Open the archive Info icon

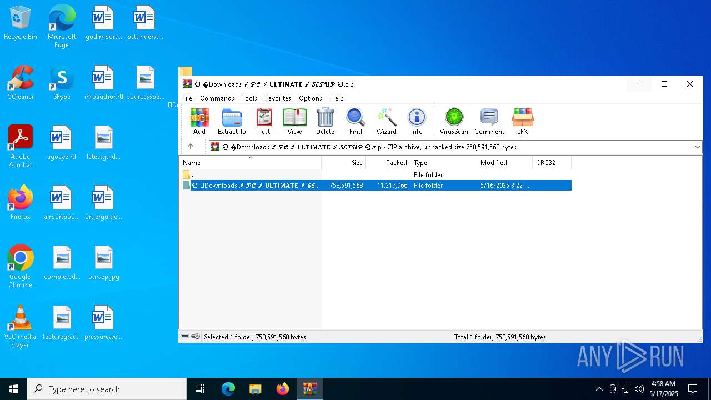tap(417, 121)
